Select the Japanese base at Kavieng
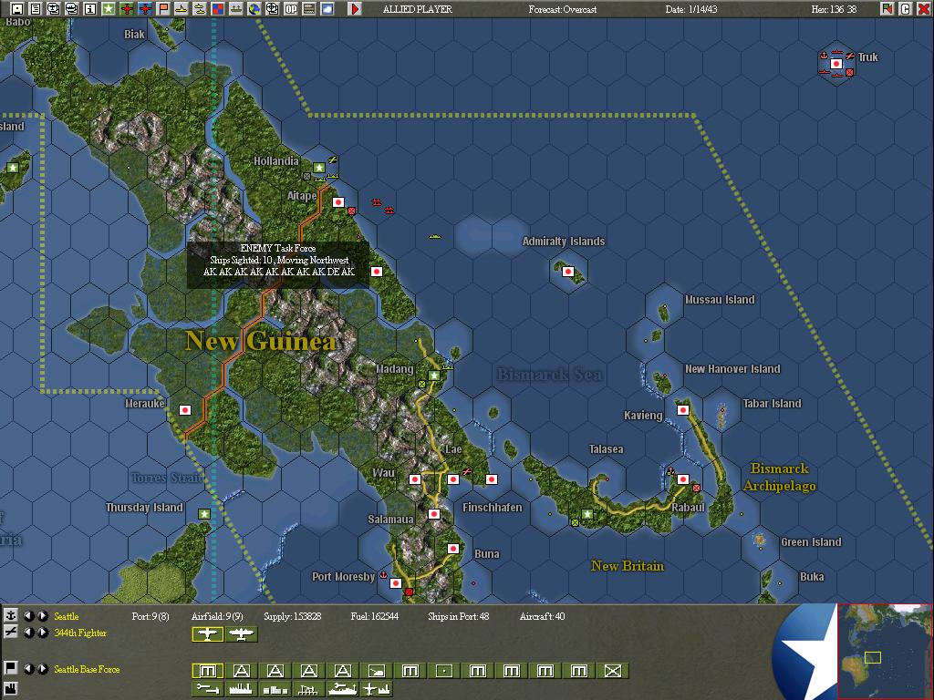Screen dimensions: 934x700 [683, 410]
